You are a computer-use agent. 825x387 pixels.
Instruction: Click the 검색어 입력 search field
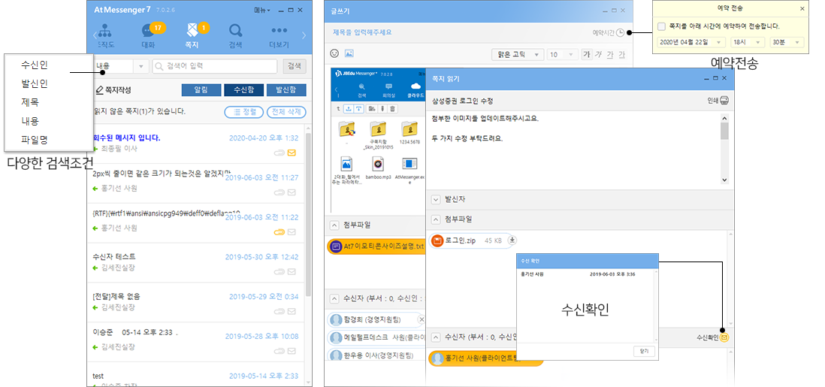(215, 66)
